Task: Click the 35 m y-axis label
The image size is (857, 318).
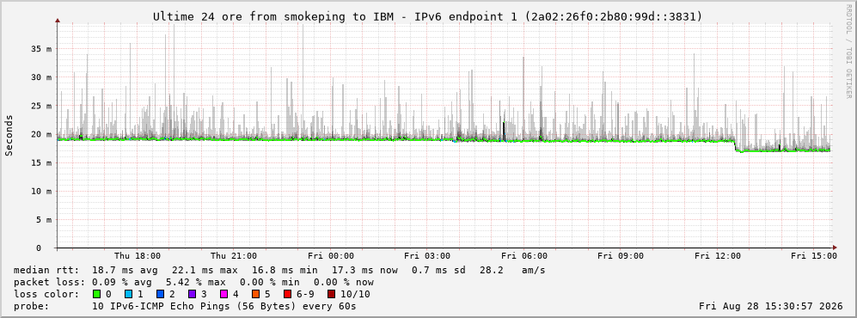Action: tap(41, 49)
